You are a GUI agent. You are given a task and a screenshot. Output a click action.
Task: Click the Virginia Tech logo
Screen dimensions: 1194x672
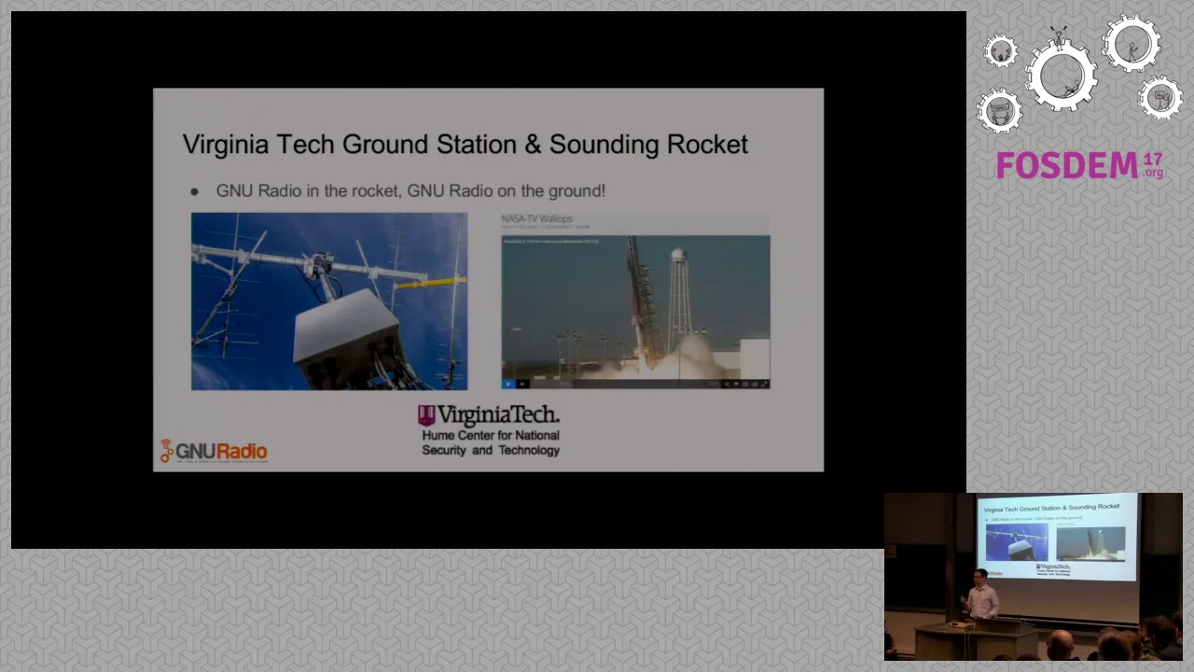489,415
